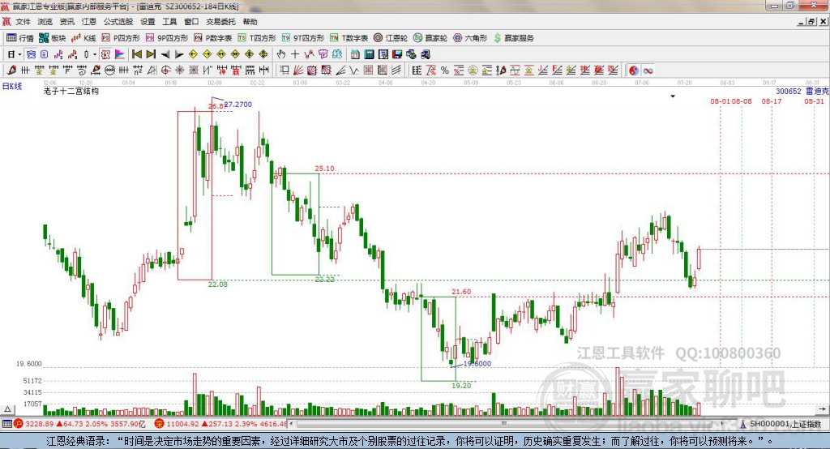This screenshot has width=830, height=449.
Task: Open the 赢家轮 wheel tool
Action: [430, 38]
